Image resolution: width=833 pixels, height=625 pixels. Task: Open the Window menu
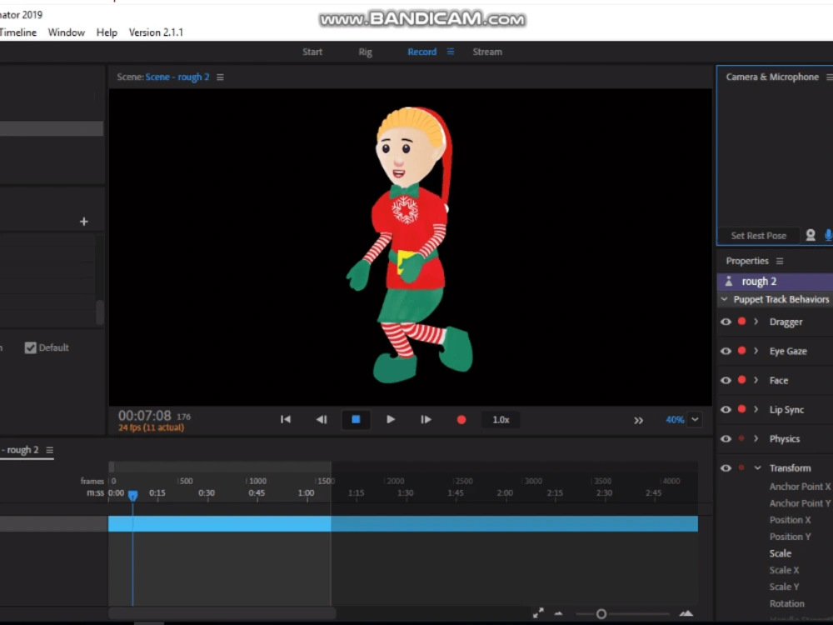pyautogui.click(x=67, y=32)
